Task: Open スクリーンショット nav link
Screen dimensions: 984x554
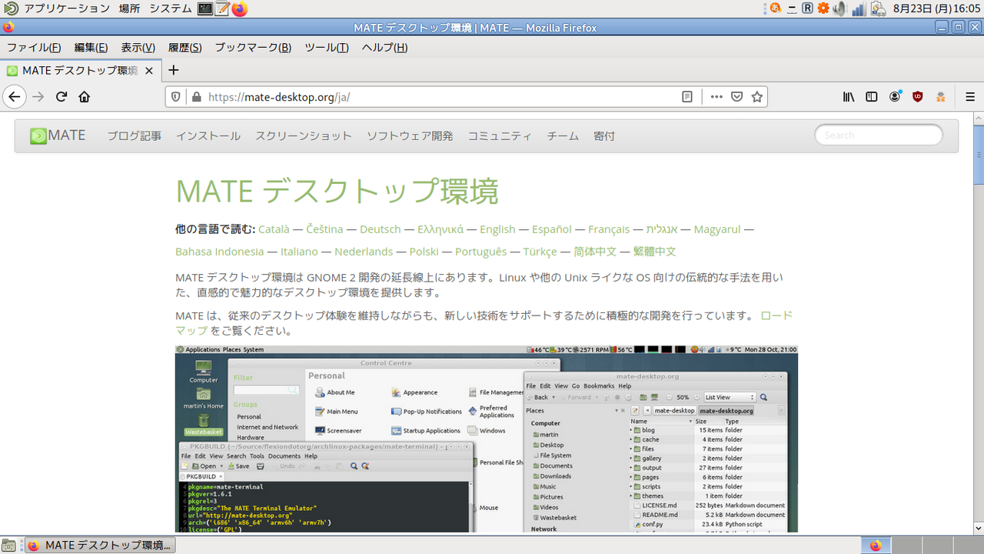Action: (304, 136)
